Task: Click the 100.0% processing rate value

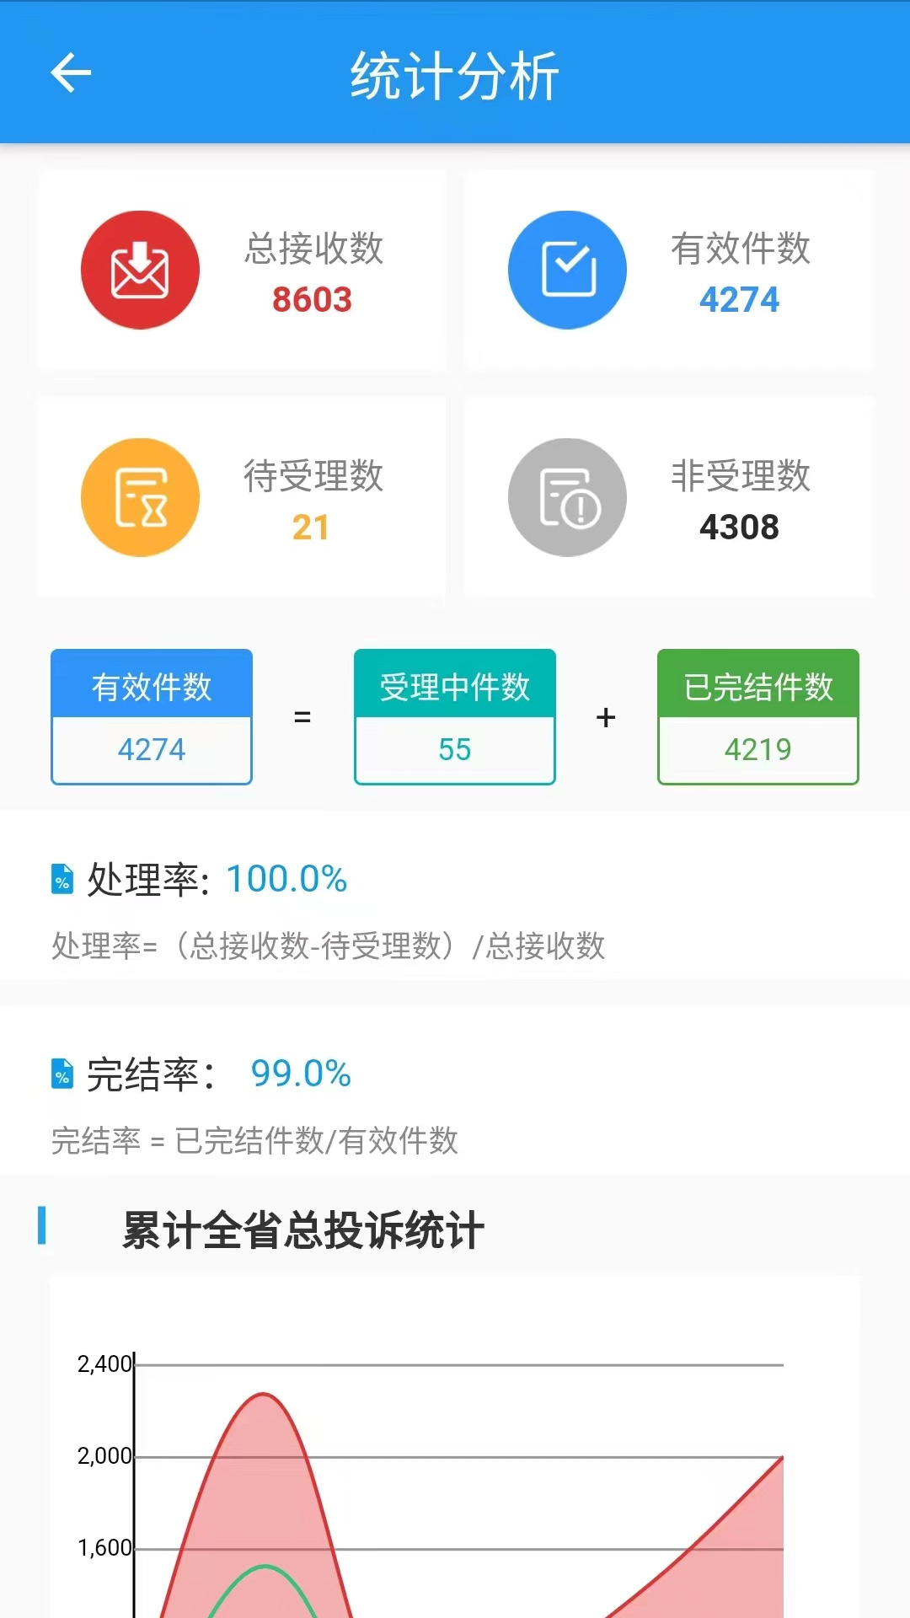Action: [x=286, y=879]
